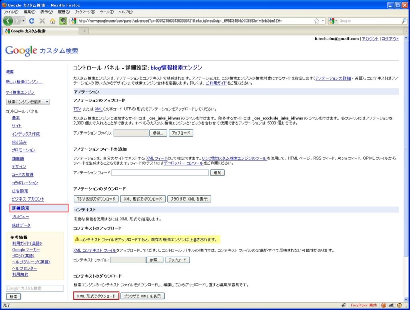This screenshot has height=310, width=410.
Task: Select the Google カスタム検索 tab
Action: (x=40, y=31)
